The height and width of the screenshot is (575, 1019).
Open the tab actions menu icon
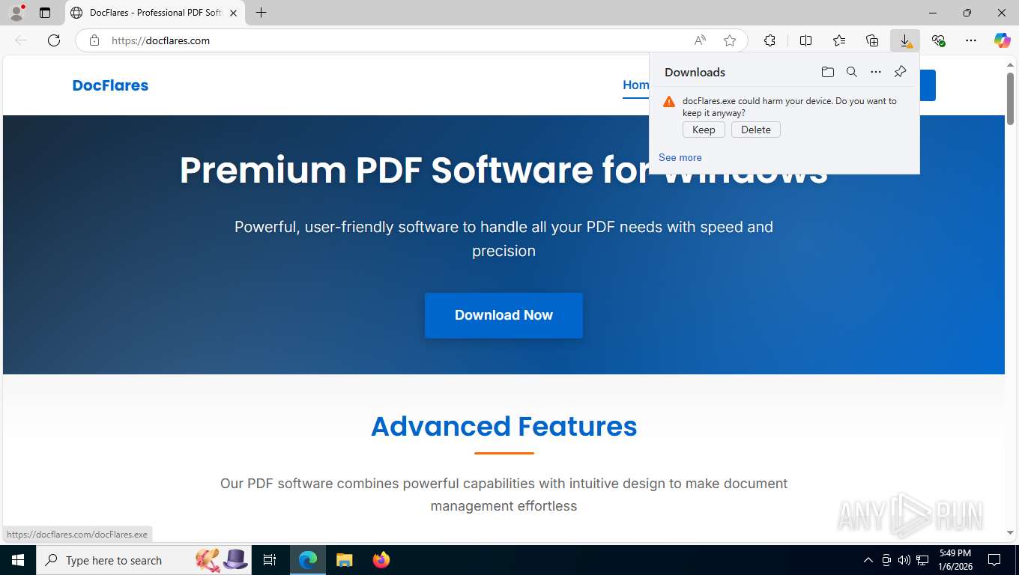(45, 13)
